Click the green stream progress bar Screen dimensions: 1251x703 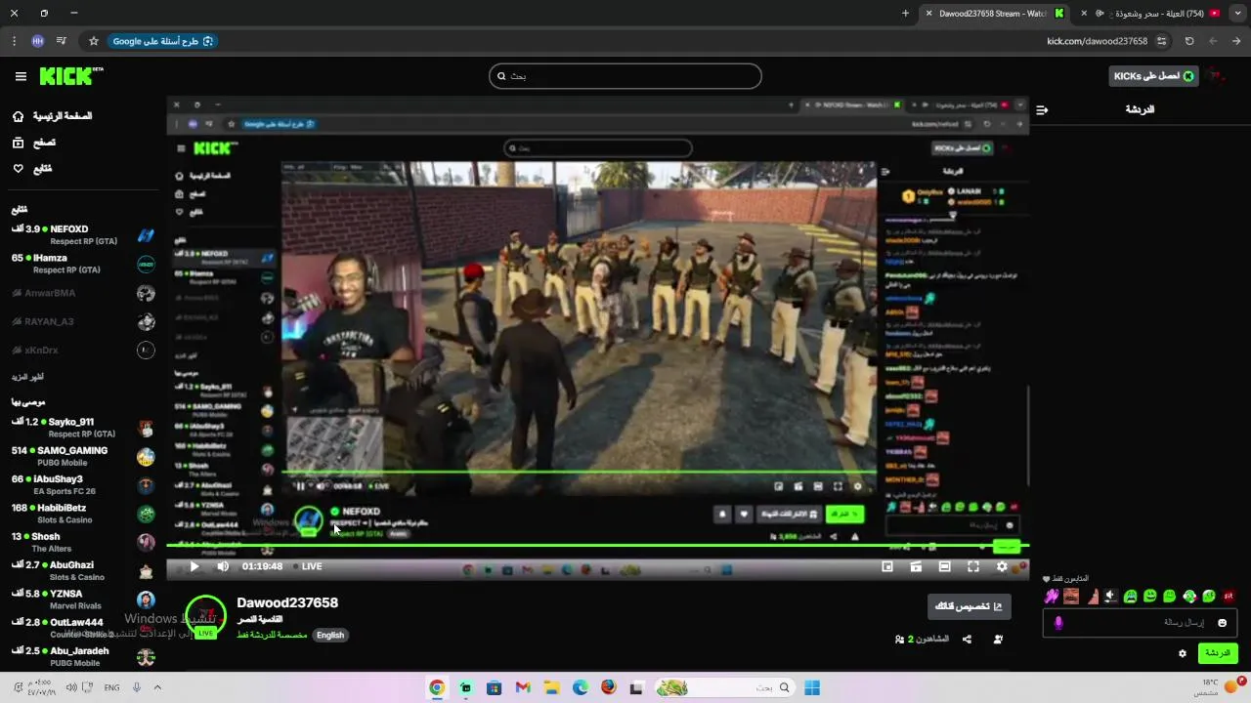[x=597, y=545]
